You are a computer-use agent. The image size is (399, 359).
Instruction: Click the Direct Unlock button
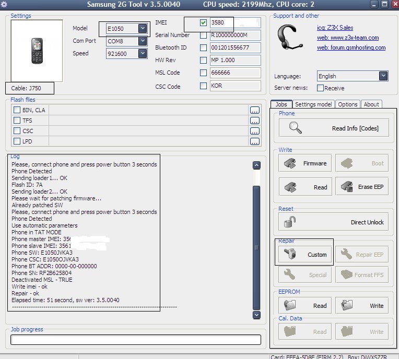tap(333, 222)
